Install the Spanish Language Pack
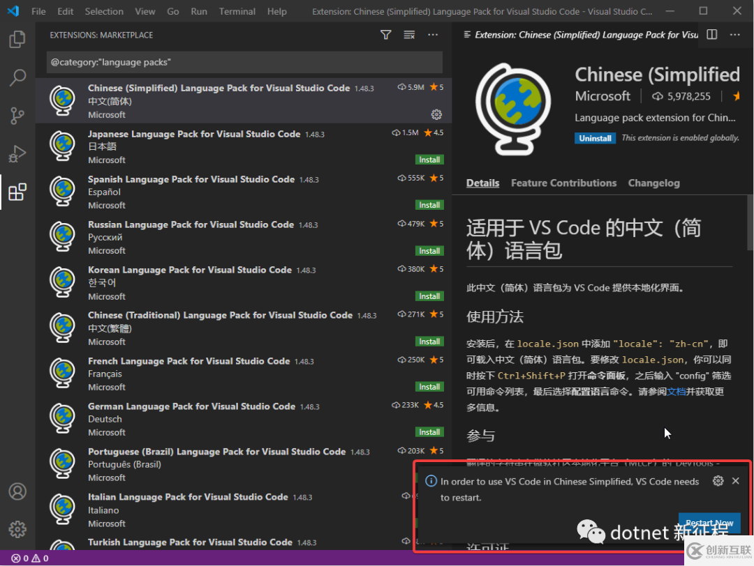This screenshot has width=754, height=566. point(429,205)
